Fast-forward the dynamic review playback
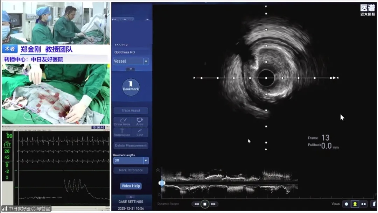 213,204
